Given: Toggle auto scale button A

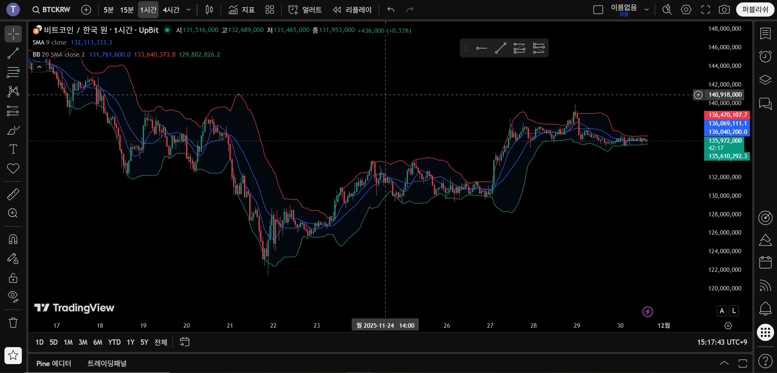Looking at the screenshot, I should (x=722, y=311).
